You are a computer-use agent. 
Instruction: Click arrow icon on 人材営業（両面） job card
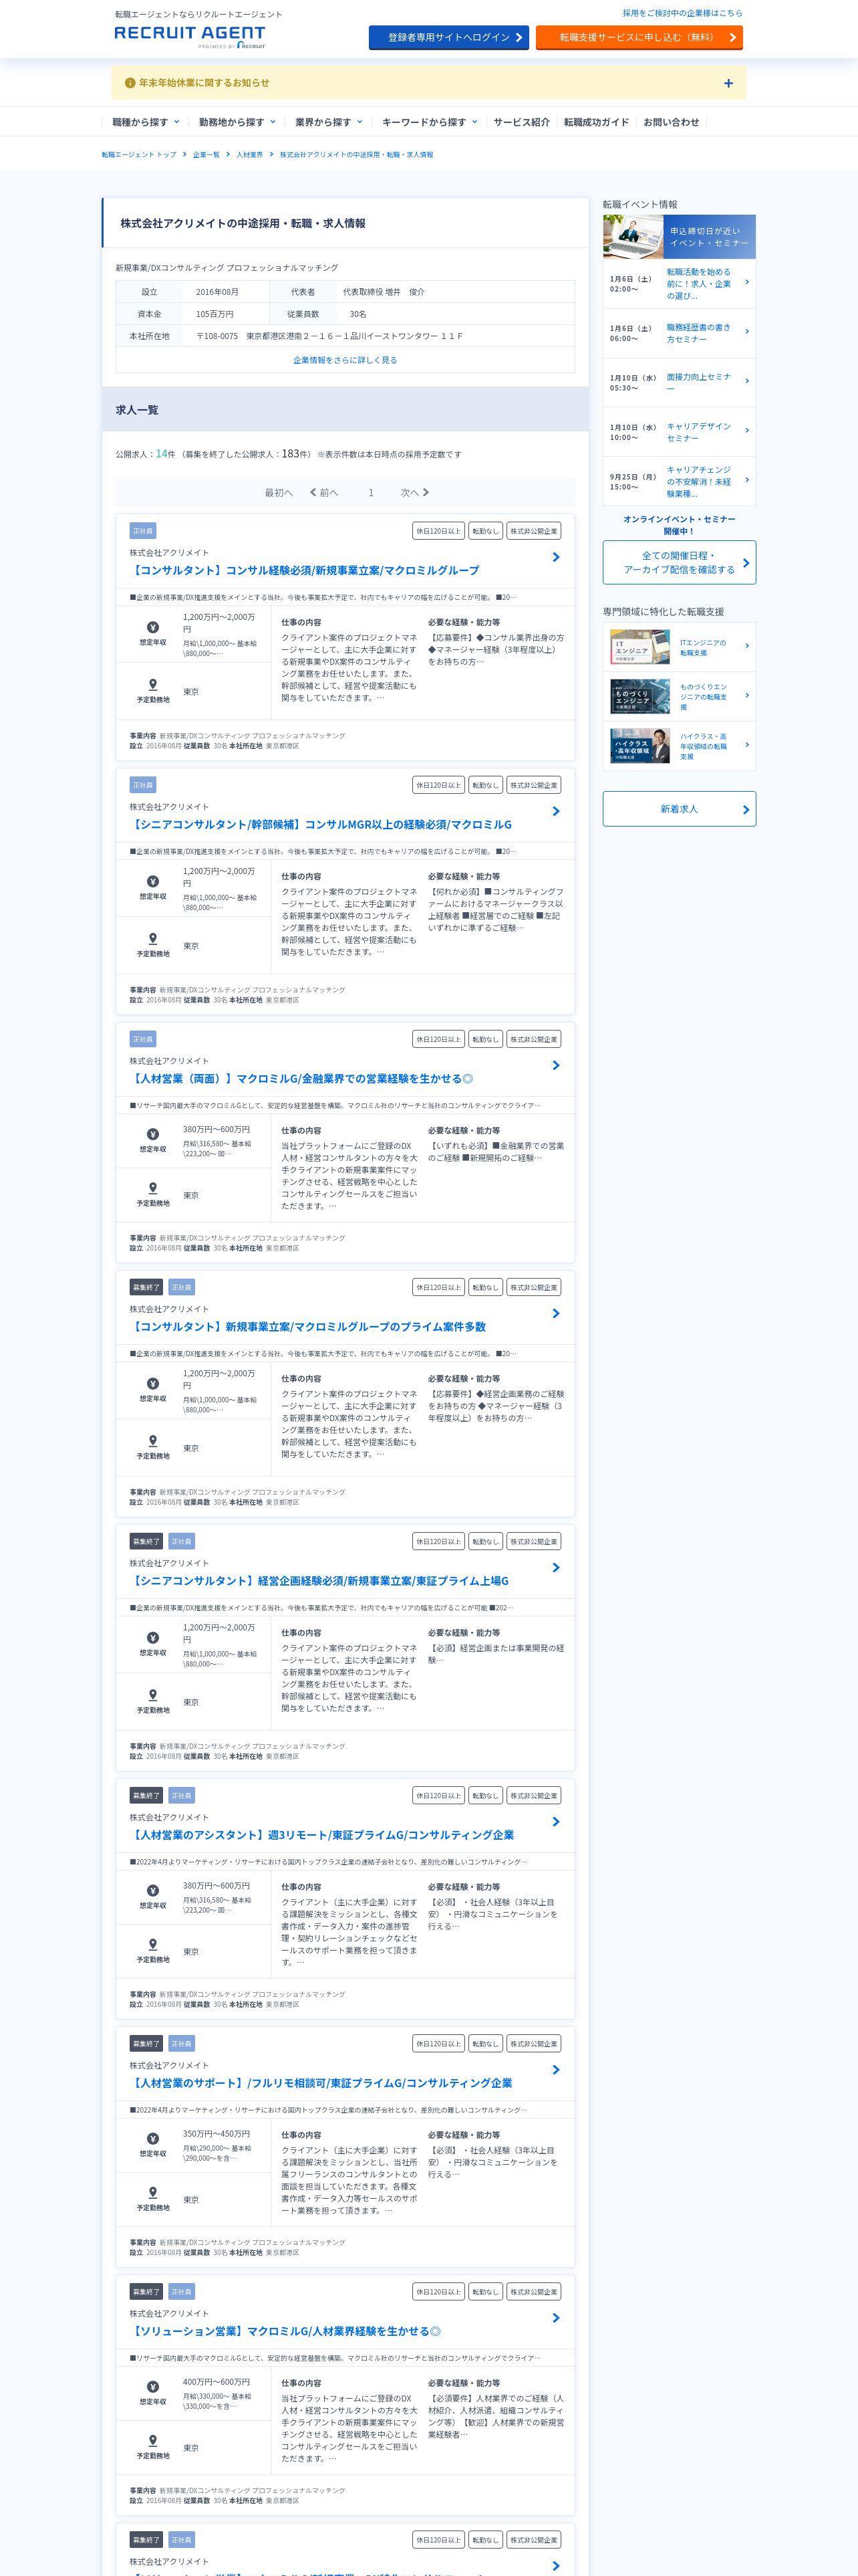pyautogui.click(x=557, y=1065)
